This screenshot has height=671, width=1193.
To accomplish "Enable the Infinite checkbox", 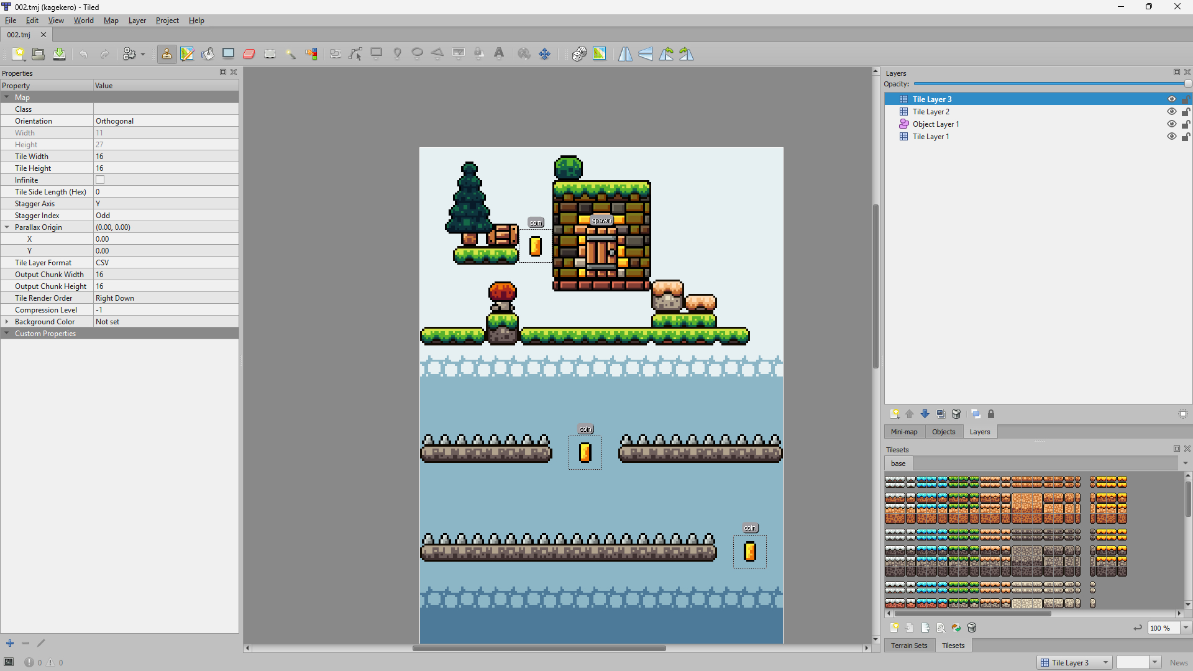I will pos(100,180).
